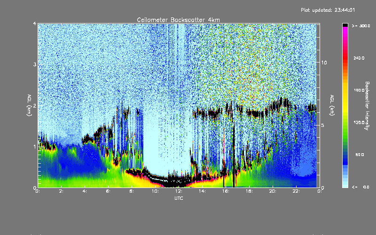This screenshot has height=235, width=376.
Task: Click the "4" tick on the km axis
Action: click(x=35, y=24)
